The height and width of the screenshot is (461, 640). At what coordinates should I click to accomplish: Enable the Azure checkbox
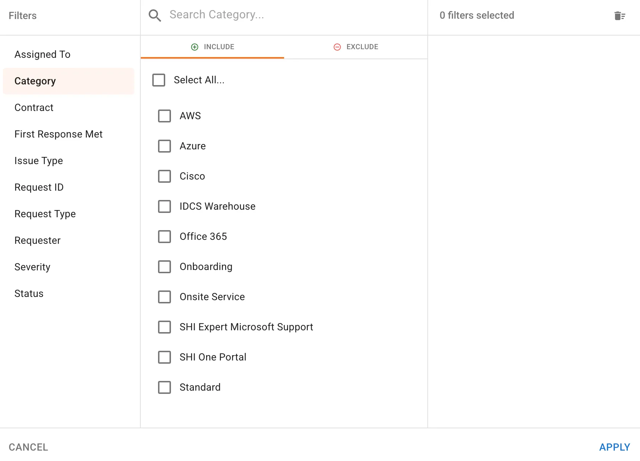[x=164, y=146]
